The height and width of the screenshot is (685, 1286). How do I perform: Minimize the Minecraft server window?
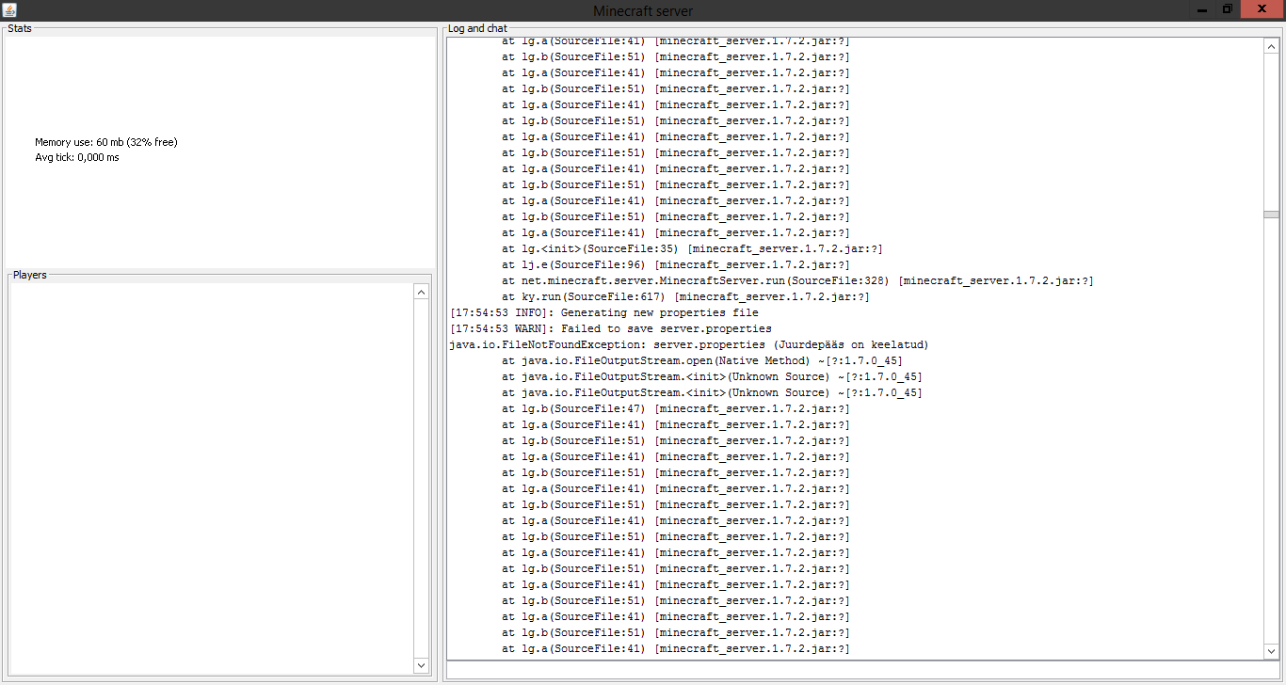(x=1201, y=9)
